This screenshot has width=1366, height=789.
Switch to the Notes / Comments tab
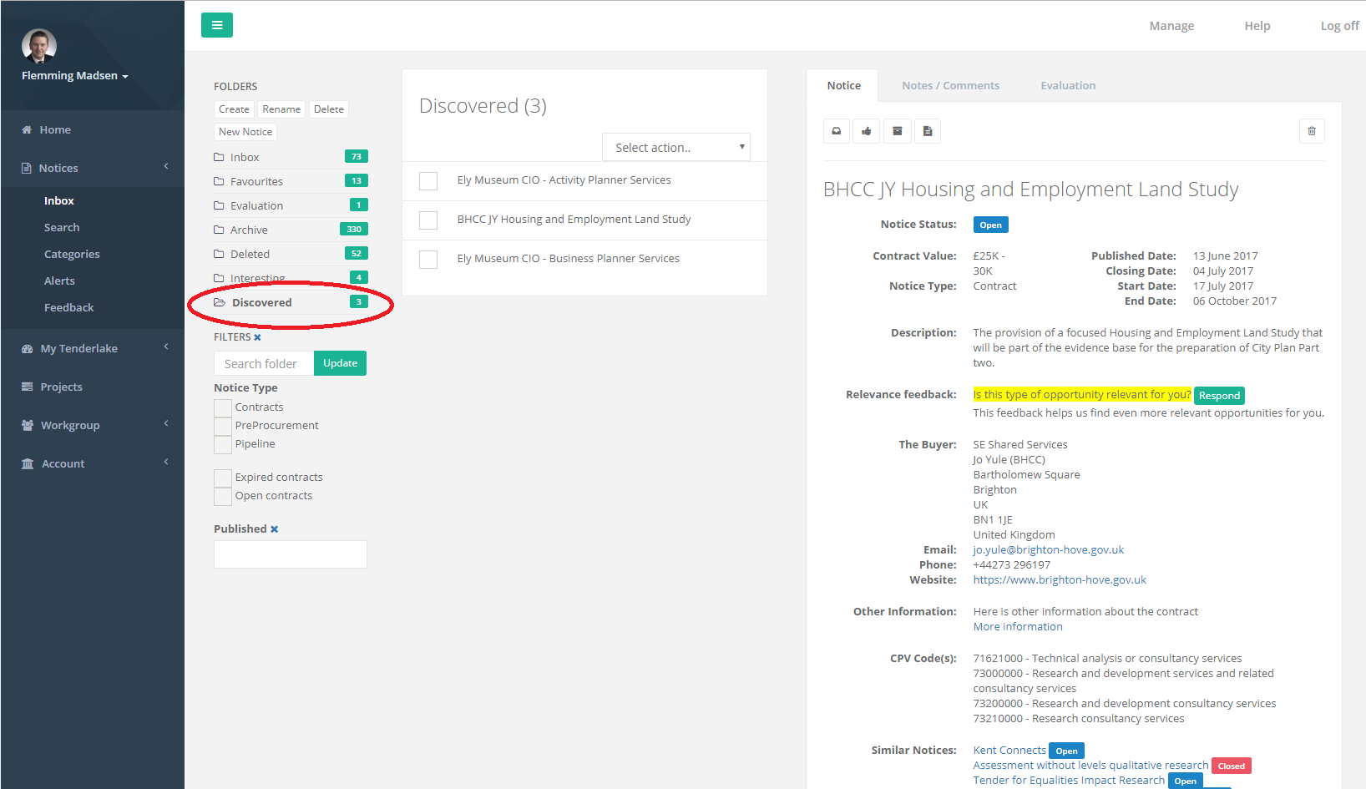point(950,86)
